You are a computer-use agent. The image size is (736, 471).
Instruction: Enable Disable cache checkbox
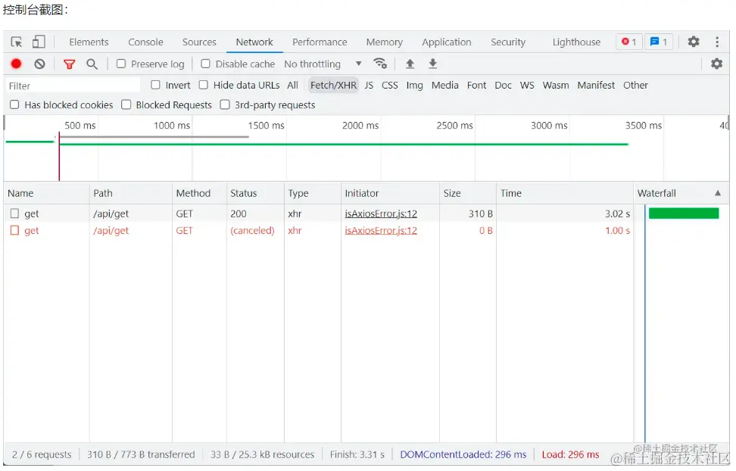pos(206,64)
